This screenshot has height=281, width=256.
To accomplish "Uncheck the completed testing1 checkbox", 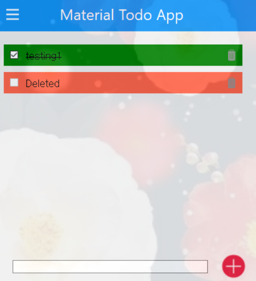I will pos(14,55).
